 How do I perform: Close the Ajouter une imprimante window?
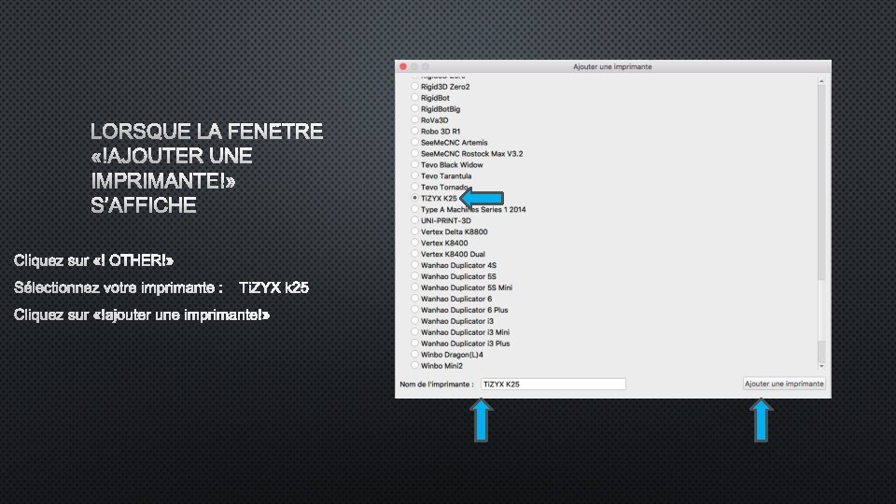click(403, 66)
